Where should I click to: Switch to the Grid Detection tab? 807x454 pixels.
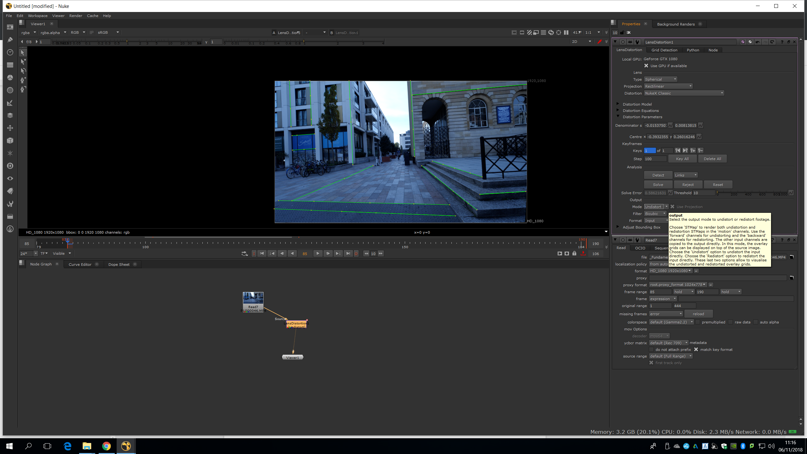(664, 50)
